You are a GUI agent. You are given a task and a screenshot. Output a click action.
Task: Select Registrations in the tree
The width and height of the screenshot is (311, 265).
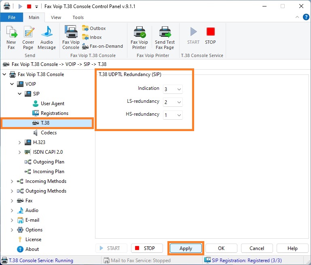click(50, 113)
